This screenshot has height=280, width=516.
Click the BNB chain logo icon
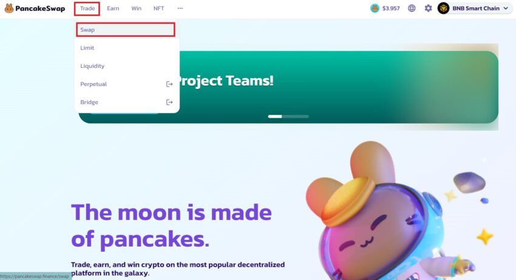(x=443, y=8)
